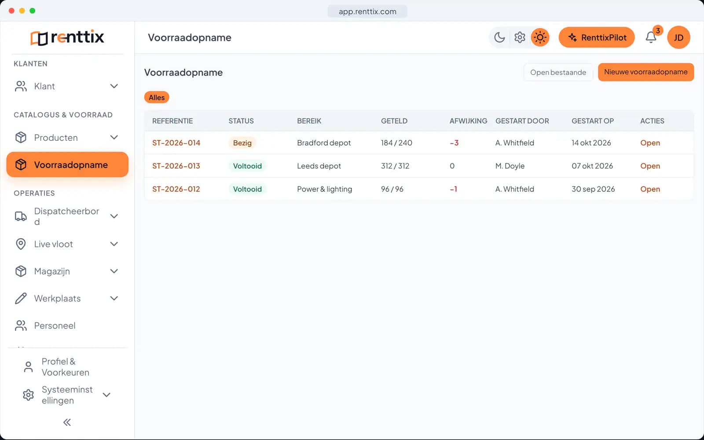Click reference ST-2026-013

point(176,166)
